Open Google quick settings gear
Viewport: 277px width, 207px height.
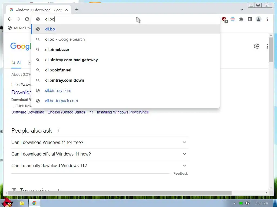tap(256, 46)
